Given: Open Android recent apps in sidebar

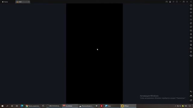Looking at the screenshot, I should pos(191,100).
